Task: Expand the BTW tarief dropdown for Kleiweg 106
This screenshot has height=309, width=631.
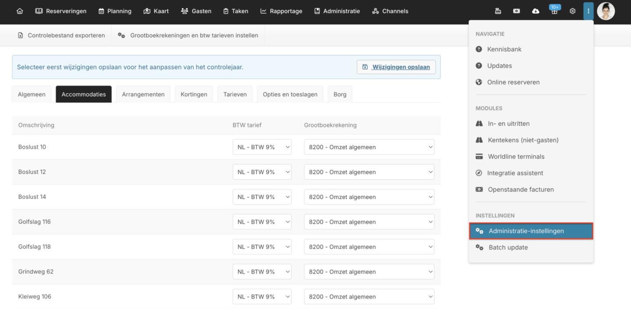Action: tap(262, 296)
